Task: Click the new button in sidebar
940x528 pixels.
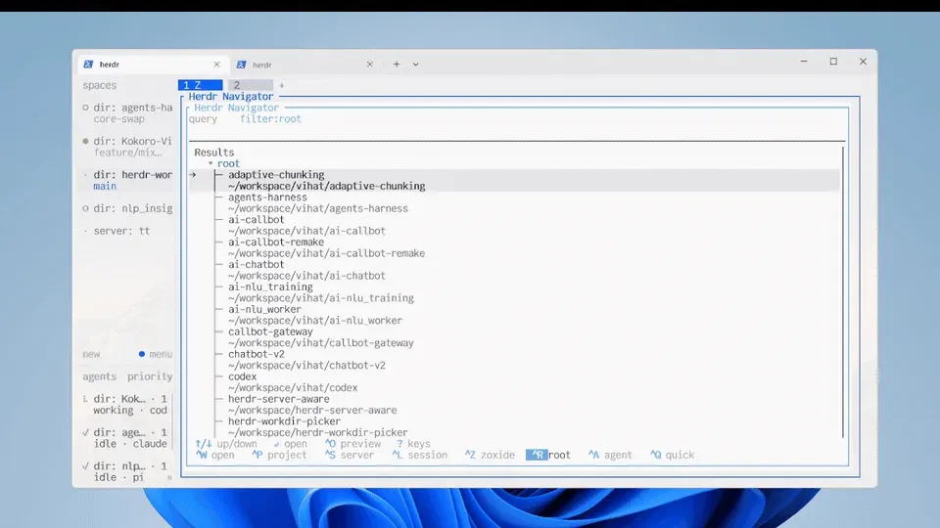Action: 91,354
